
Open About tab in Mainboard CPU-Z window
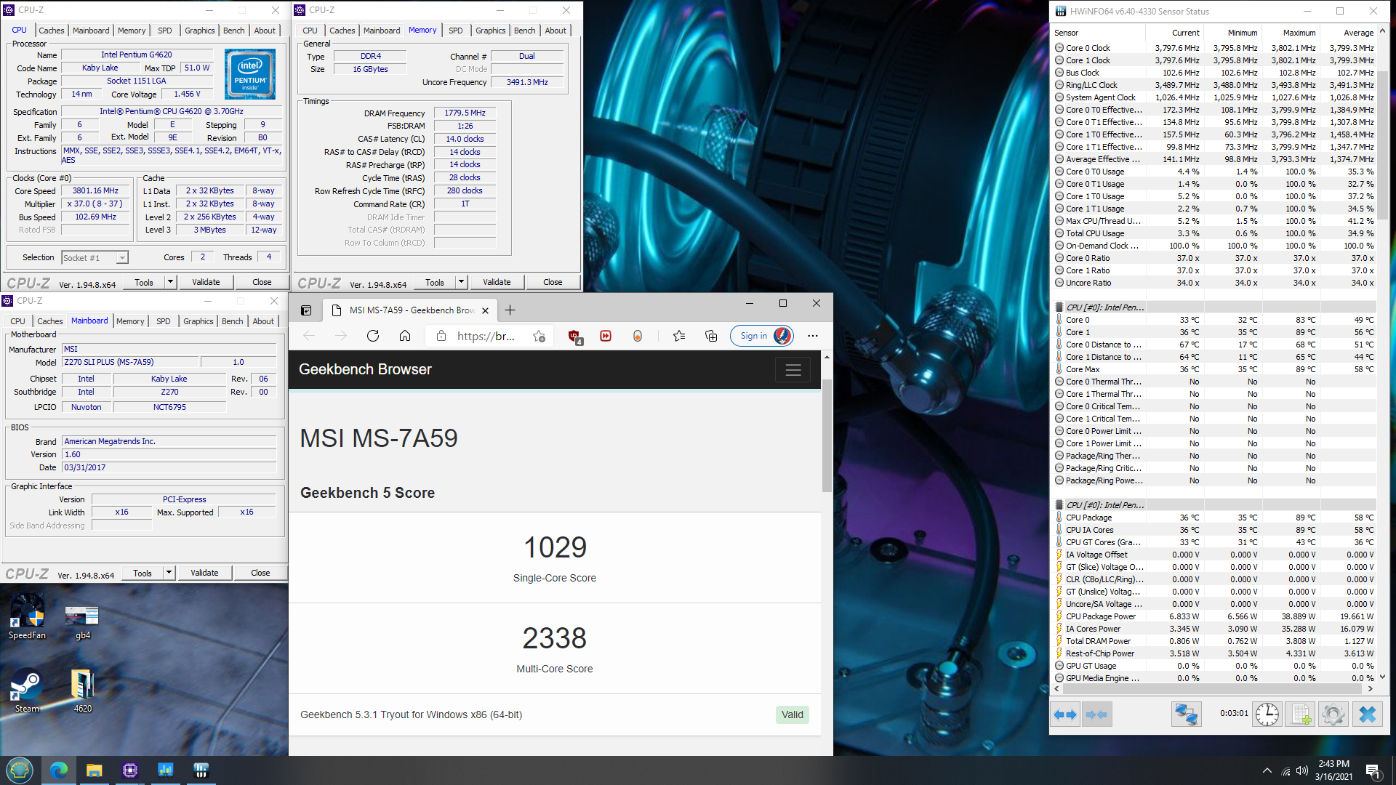[263, 321]
